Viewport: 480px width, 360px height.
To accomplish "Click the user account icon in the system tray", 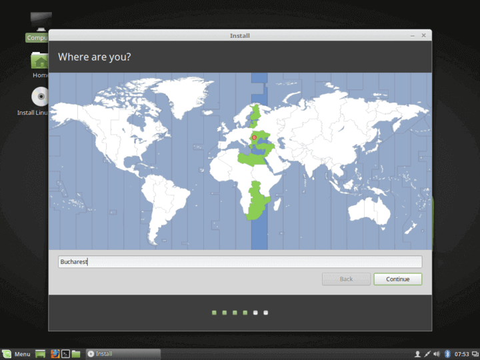I will click(417, 354).
